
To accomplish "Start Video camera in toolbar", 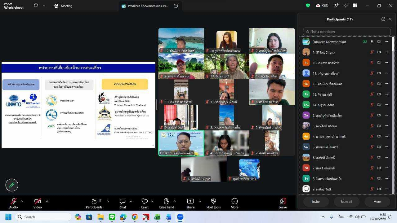I will click(38, 203).
